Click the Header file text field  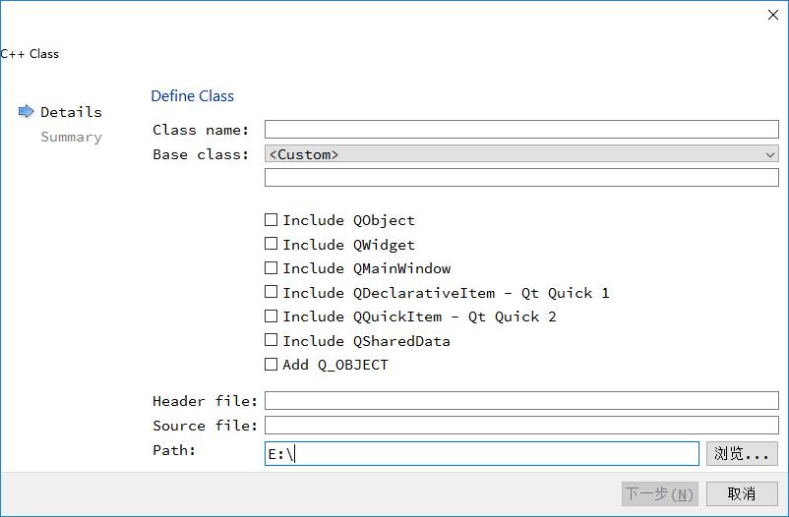tap(521, 401)
